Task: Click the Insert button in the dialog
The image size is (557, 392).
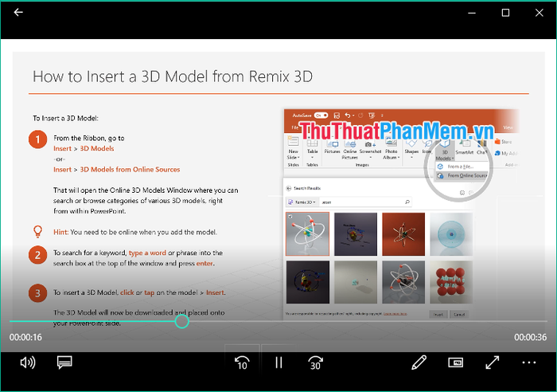Action: (x=438, y=315)
